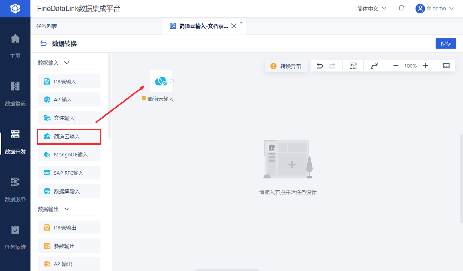Click the auto-layout connector icon
This screenshot has width=463, height=271.
pyautogui.click(x=374, y=66)
